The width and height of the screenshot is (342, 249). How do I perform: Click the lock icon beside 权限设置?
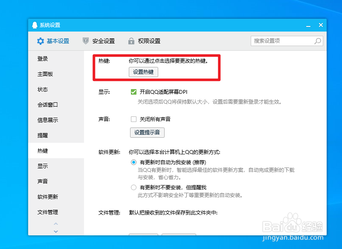click(131, 41)
